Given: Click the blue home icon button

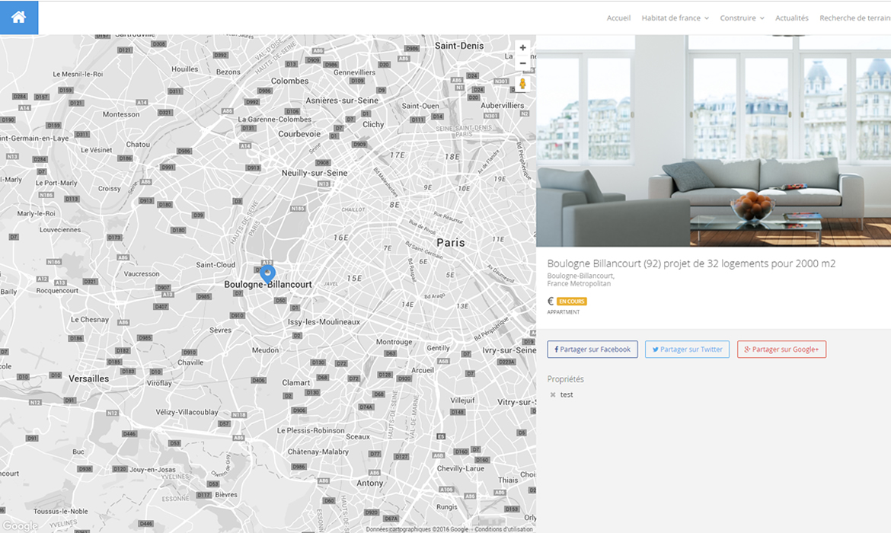Looking at the screenshot, I should (x=19, y=18).
